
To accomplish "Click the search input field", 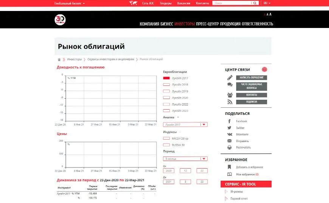I will tap(232, 3).
